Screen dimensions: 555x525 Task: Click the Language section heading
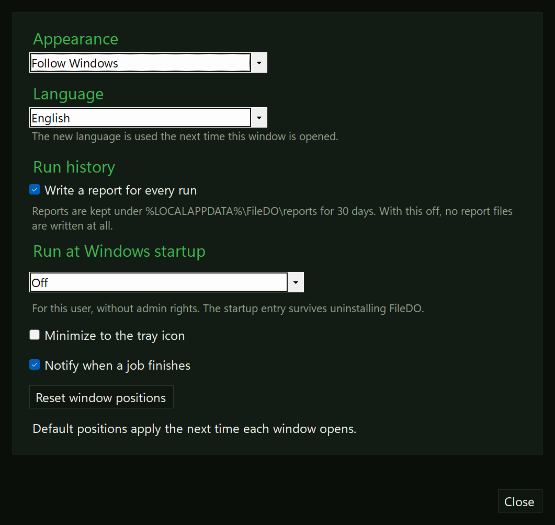pyautogui.click(x=69, y=94)
